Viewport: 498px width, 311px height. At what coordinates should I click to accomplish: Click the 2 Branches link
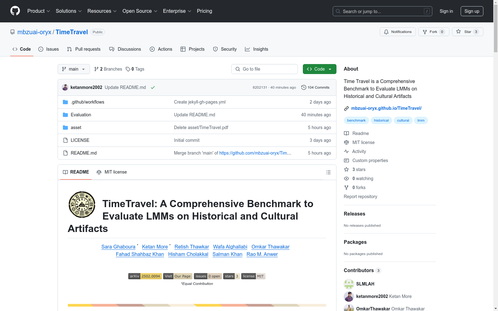tap(108, 69)
